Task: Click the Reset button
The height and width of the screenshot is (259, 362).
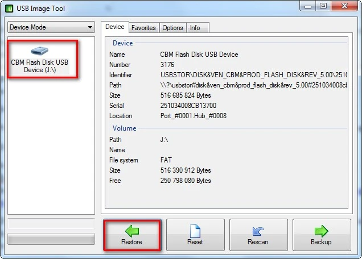Action: (x=195, y=235)
